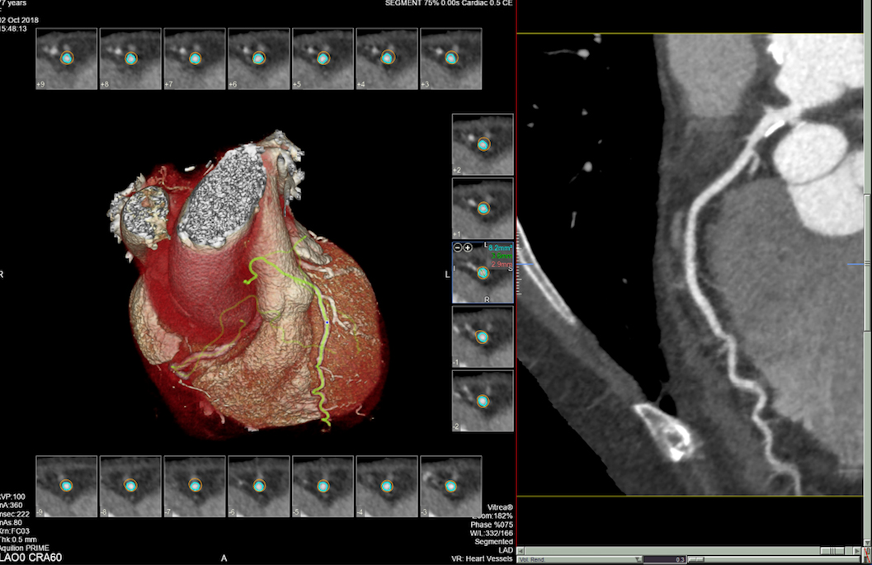Select the -9 cross-section thumbnail
Image resolution: width=872 pixels, height=565 pixels.
(66, 487)
